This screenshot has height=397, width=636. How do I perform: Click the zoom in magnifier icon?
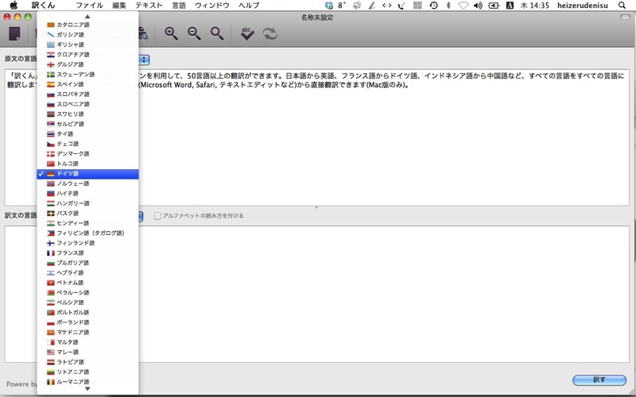tap(171, 33)
